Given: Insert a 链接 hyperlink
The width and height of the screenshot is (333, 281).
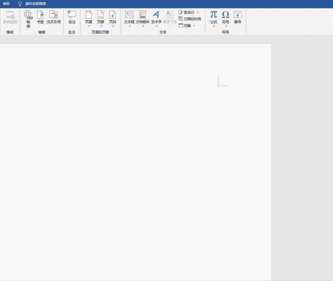Looking at the screenshot, I should point(28,18).
